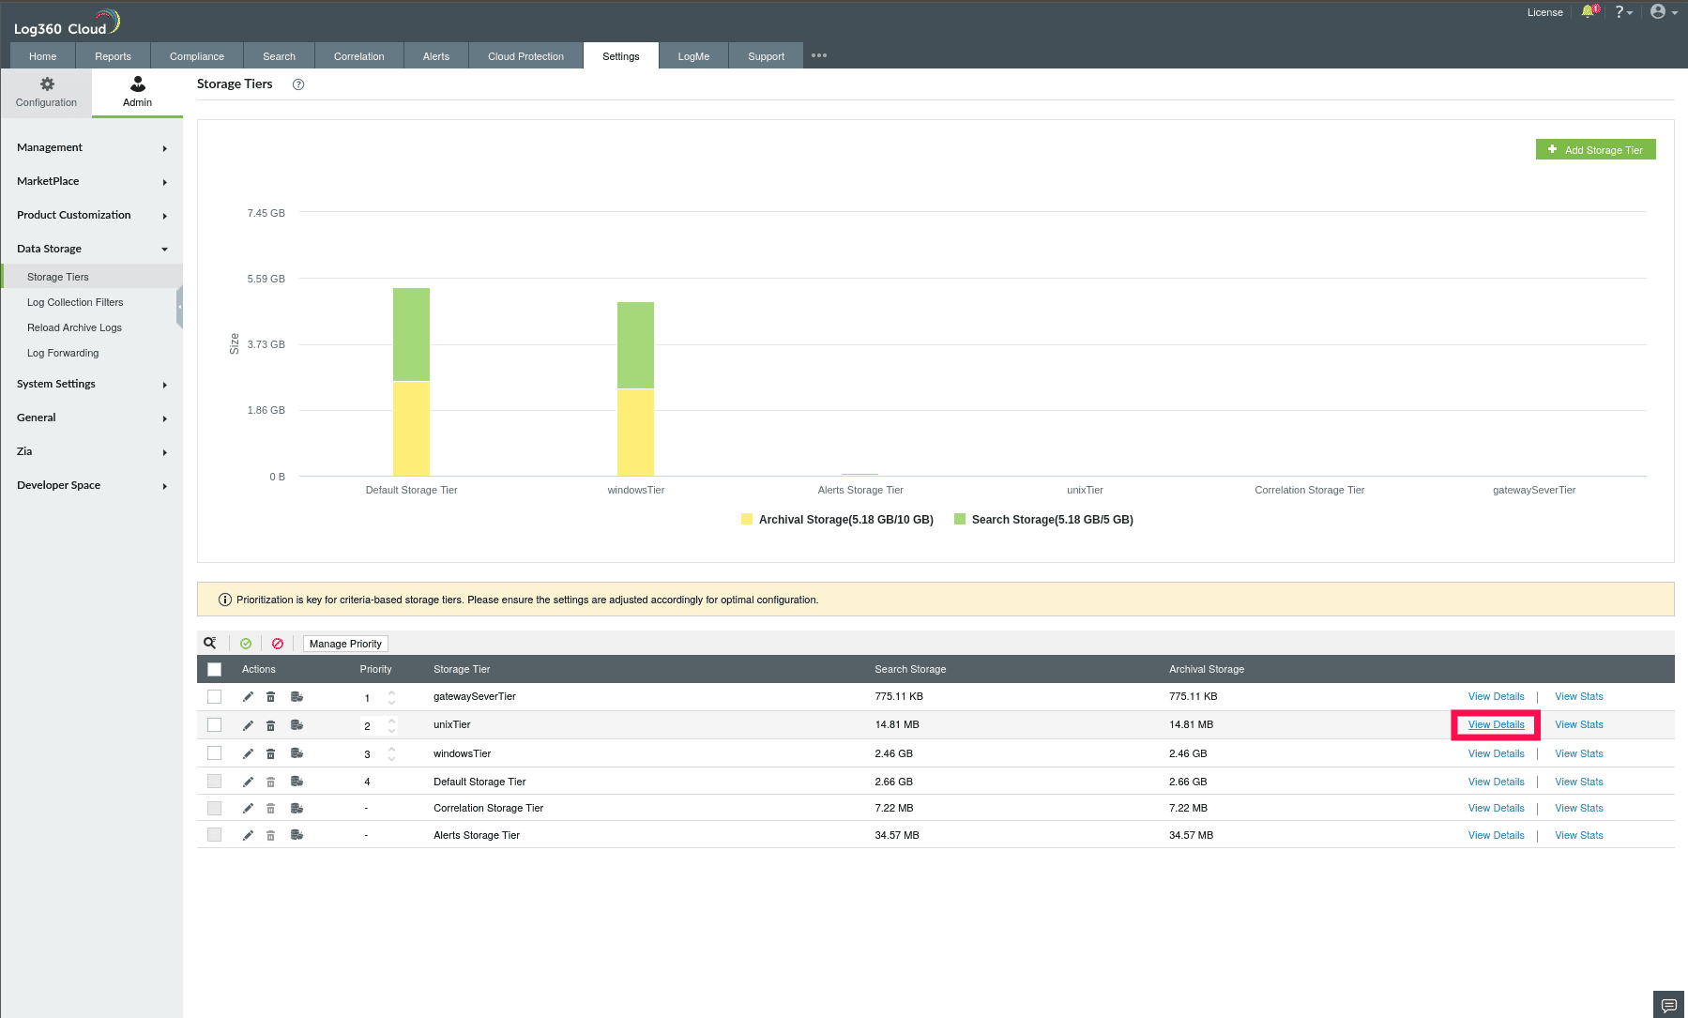1688x1018 pixels.
Task: Check the unixTier row checkbox
Action: 214,724
